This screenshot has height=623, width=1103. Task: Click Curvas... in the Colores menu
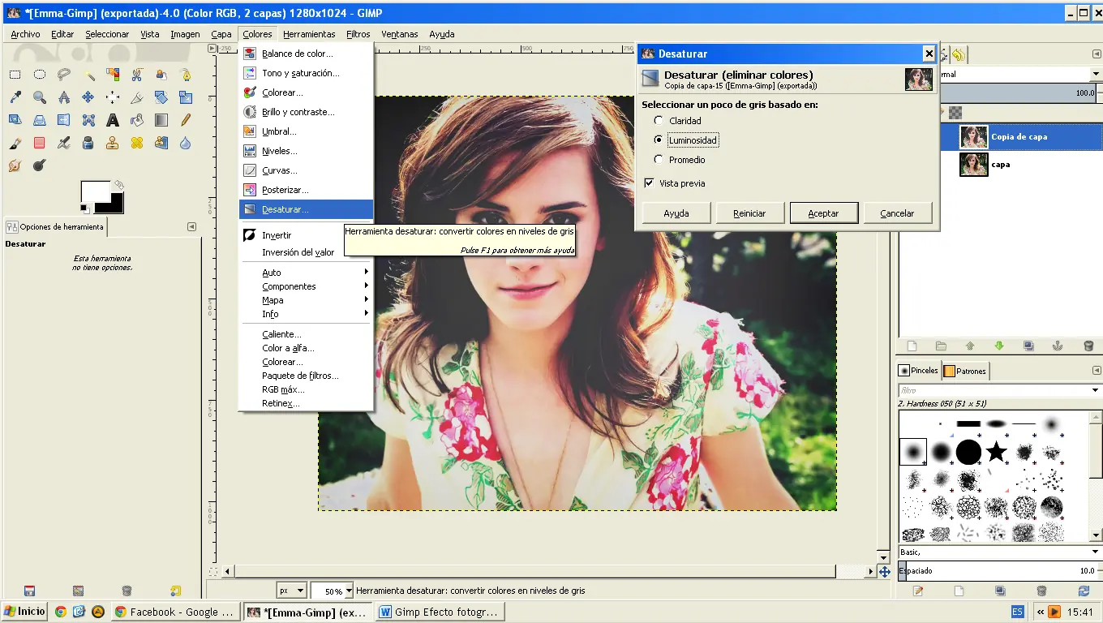pyautogui.click(x=279, y=170)
